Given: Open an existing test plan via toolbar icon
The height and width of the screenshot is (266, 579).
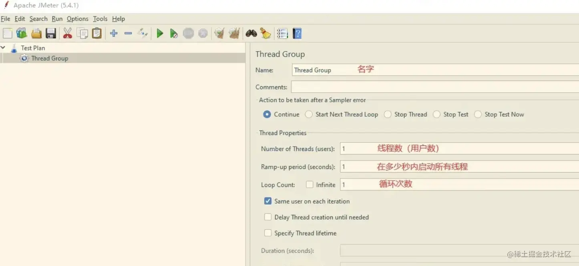Looking at the screenshot, I should click(x=36, y=33).
